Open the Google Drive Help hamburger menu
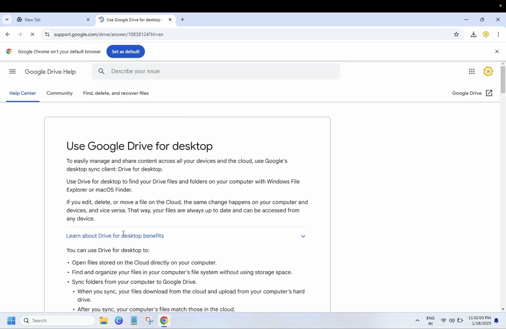506x329 pixels. (x=12, y=72)
